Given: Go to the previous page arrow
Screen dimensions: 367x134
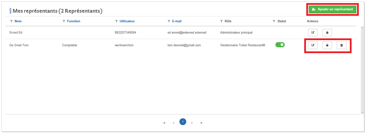Looking at the screenshot, I should pyautogui.click(x=174, y=123).
